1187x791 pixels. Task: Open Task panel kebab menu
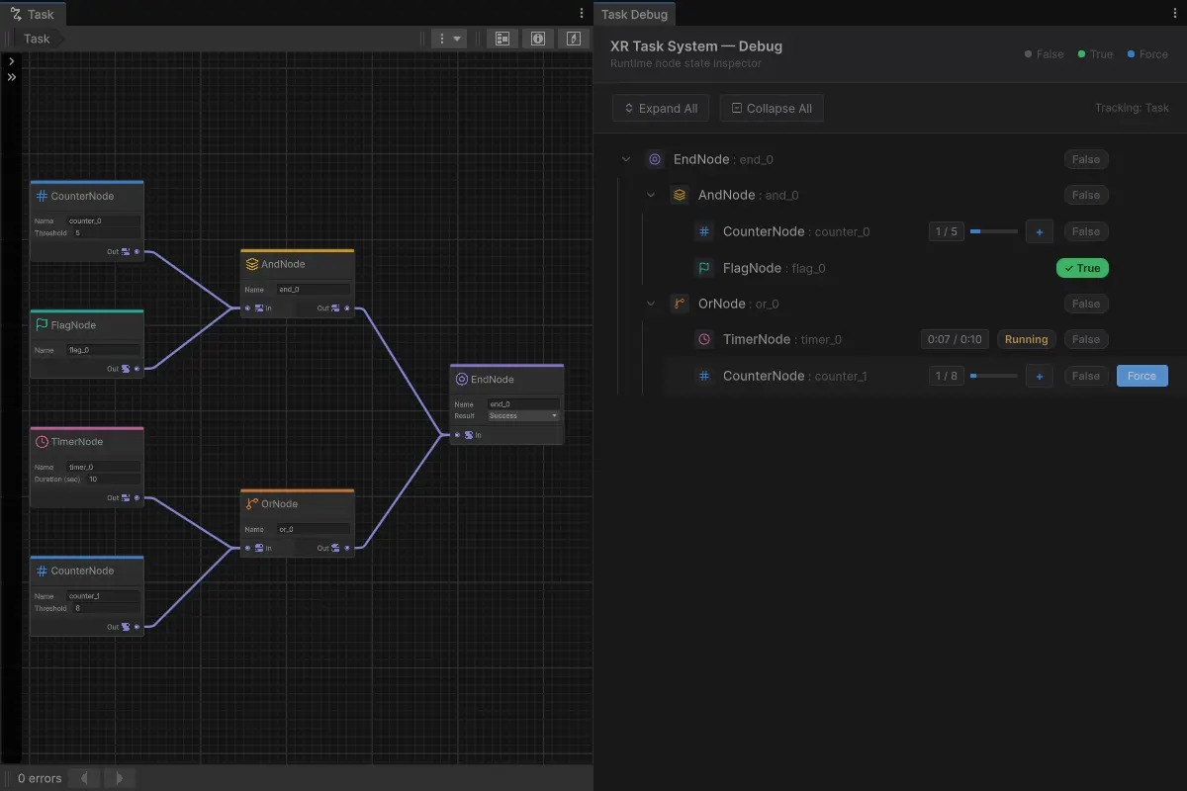tap(581, 13)
